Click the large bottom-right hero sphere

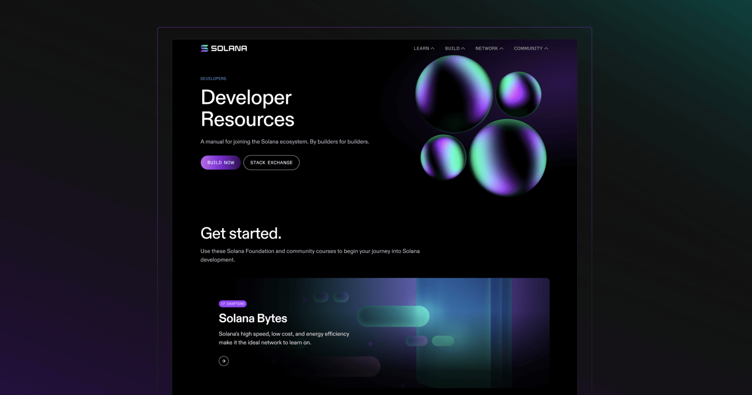tap(508, 158)
